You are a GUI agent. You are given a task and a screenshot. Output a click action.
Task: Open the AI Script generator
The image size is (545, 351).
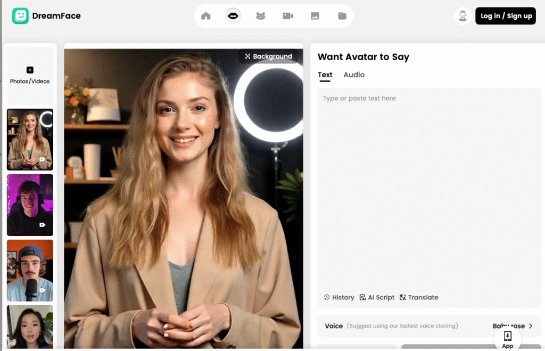377,298
